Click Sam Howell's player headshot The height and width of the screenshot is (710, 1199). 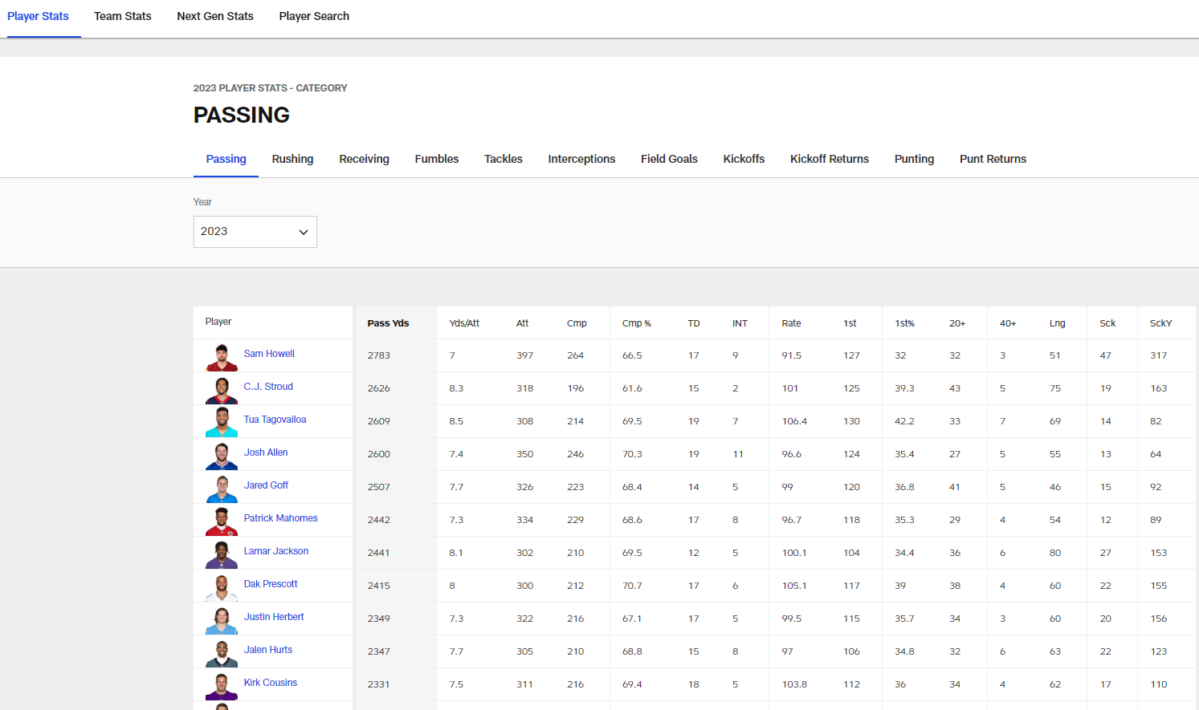coord(221,357)
